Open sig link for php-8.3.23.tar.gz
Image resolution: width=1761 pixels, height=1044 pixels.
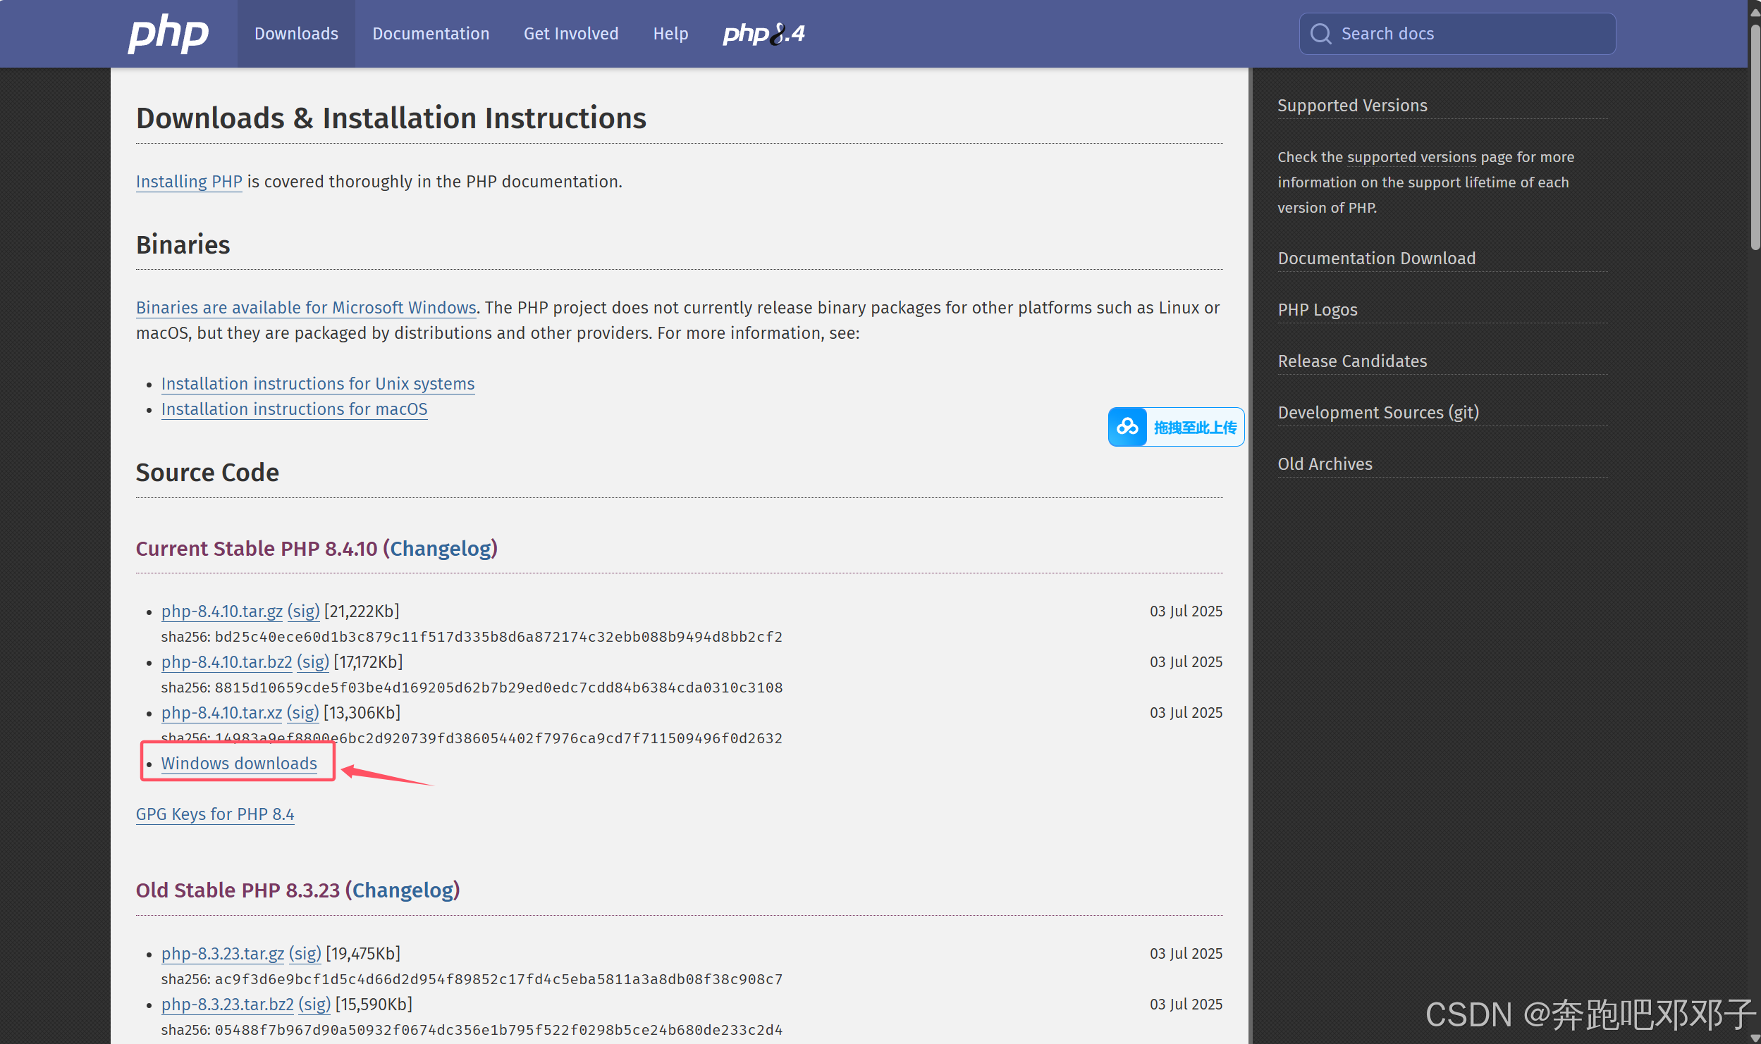(x=305, y=954)
